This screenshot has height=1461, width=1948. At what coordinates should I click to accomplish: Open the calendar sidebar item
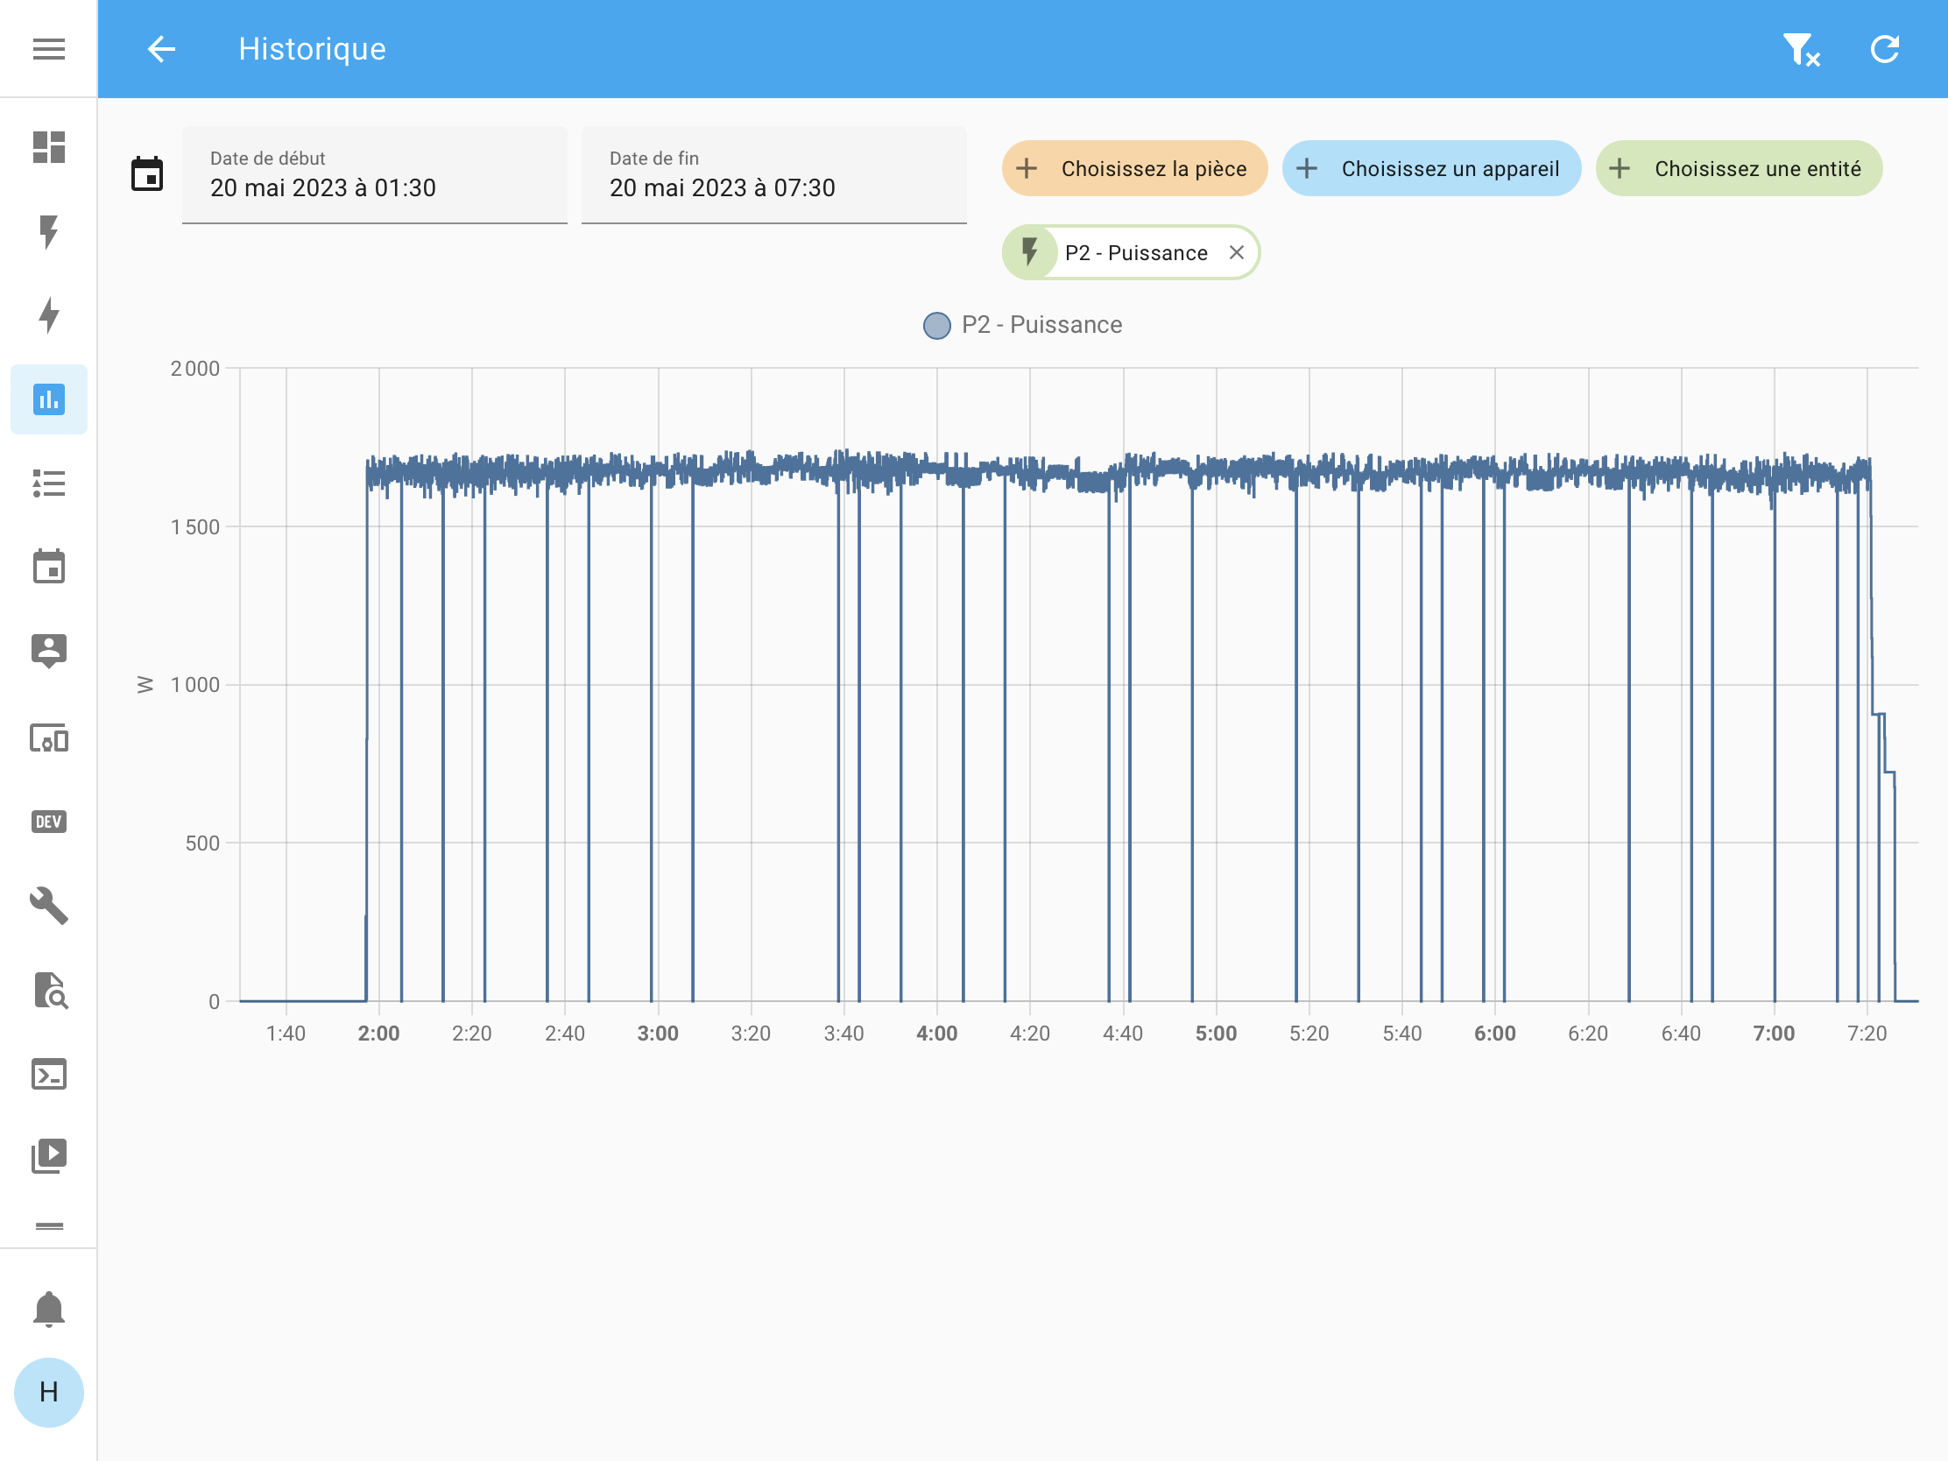(48, 566)
